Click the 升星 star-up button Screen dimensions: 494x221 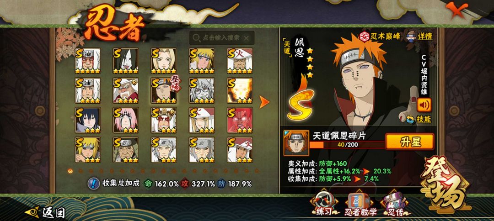point(410,142)
